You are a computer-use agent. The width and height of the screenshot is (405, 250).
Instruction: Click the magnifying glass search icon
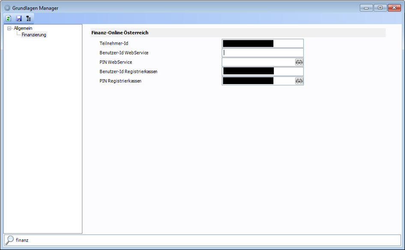(x=9, y=240)
